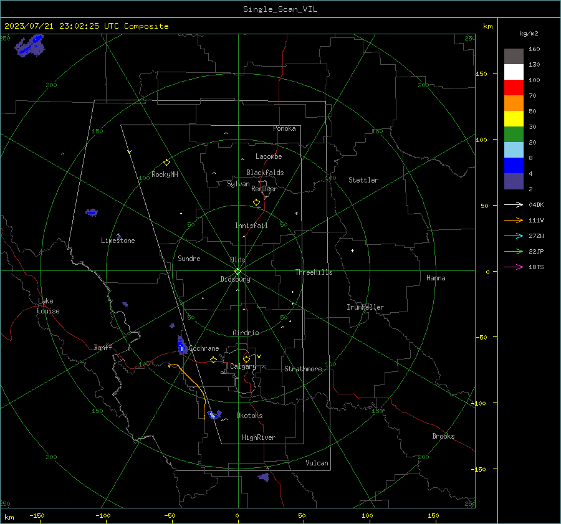Click the Hanna town label
Image resolution: width=561 pixels, height=524 pixels.
[436, 278]
